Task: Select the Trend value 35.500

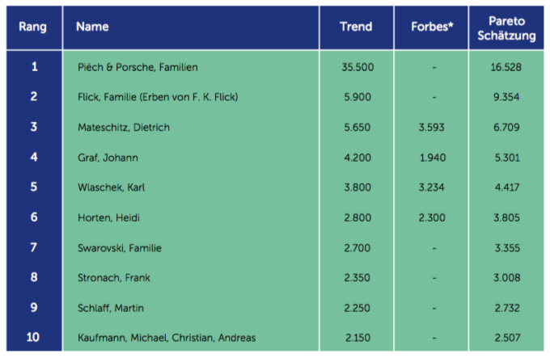Action: point(357,67)
